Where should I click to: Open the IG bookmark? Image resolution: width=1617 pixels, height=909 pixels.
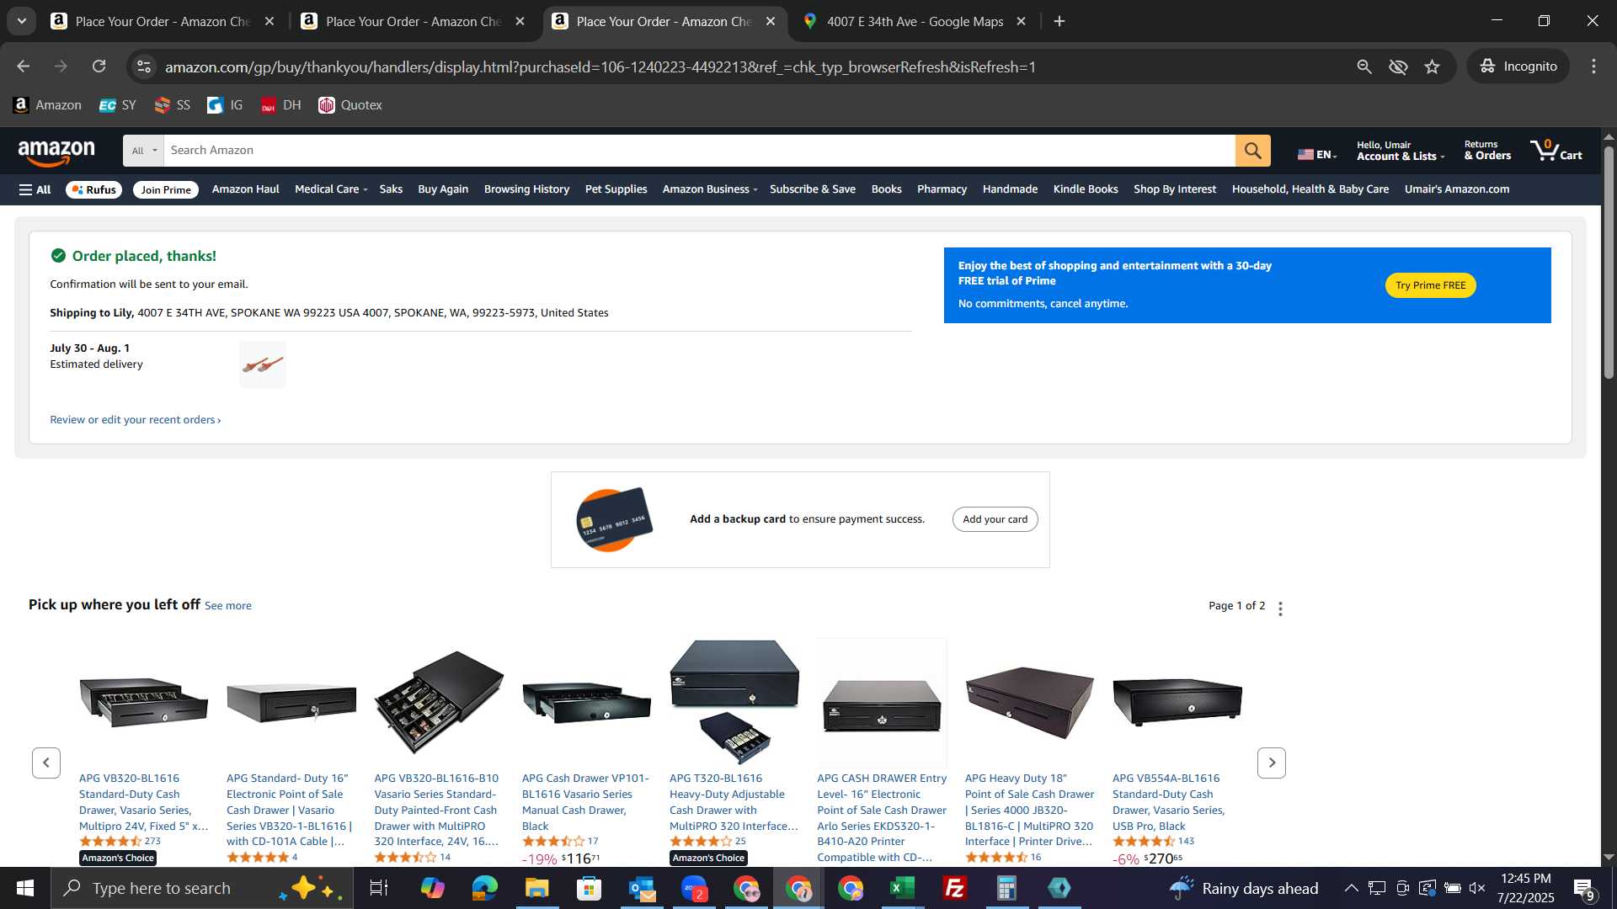(x=225, y=105)
